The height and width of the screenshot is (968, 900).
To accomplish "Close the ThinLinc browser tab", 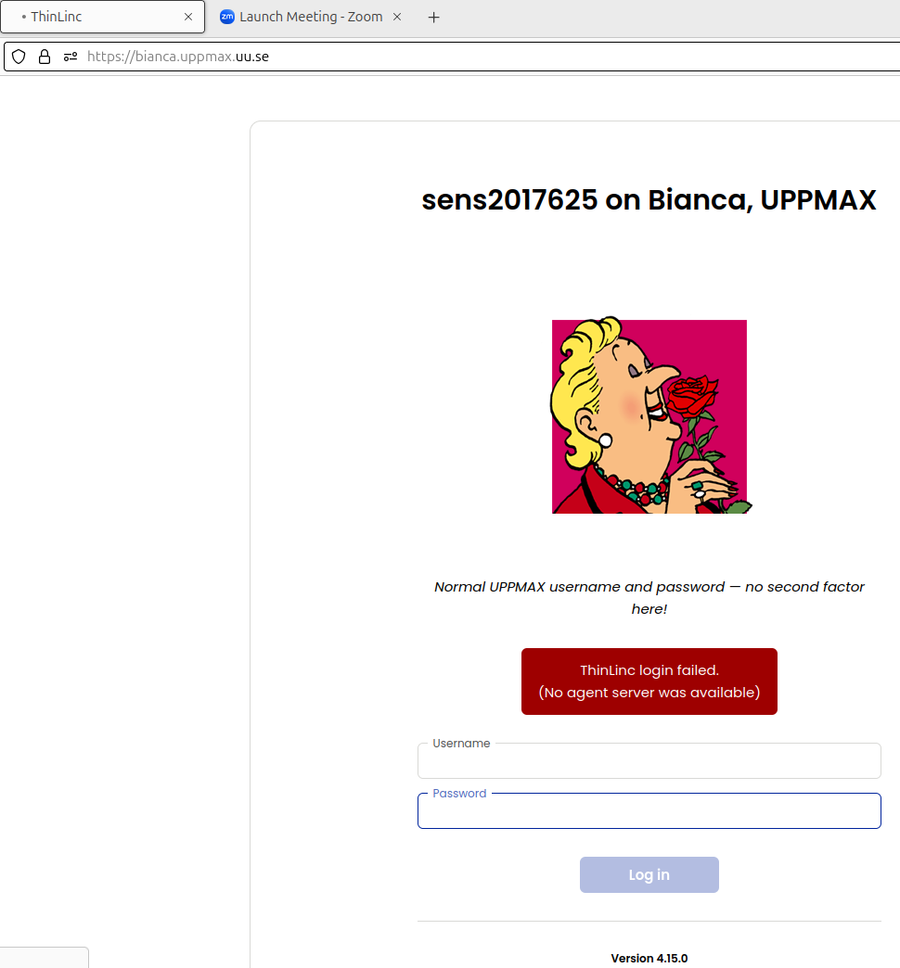I will coord(188,16).
